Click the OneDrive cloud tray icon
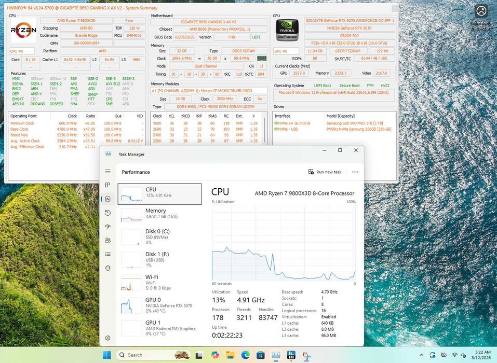Viewport: 497px width, 363px height. point(444,355)
